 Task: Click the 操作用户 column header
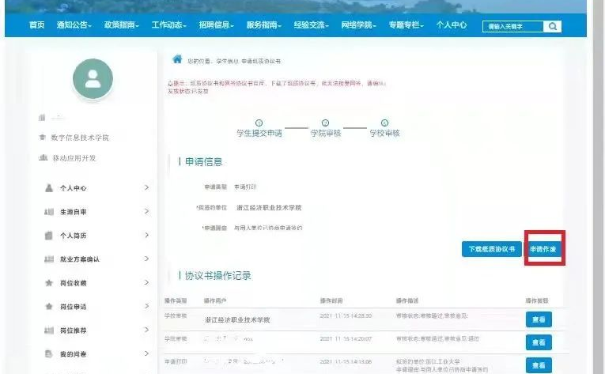[215, 300]
